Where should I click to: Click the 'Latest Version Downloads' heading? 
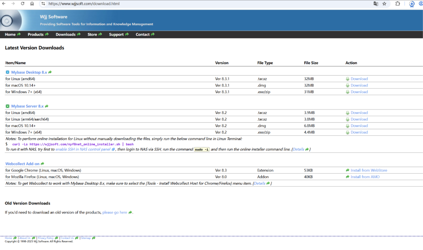(34, 48)
